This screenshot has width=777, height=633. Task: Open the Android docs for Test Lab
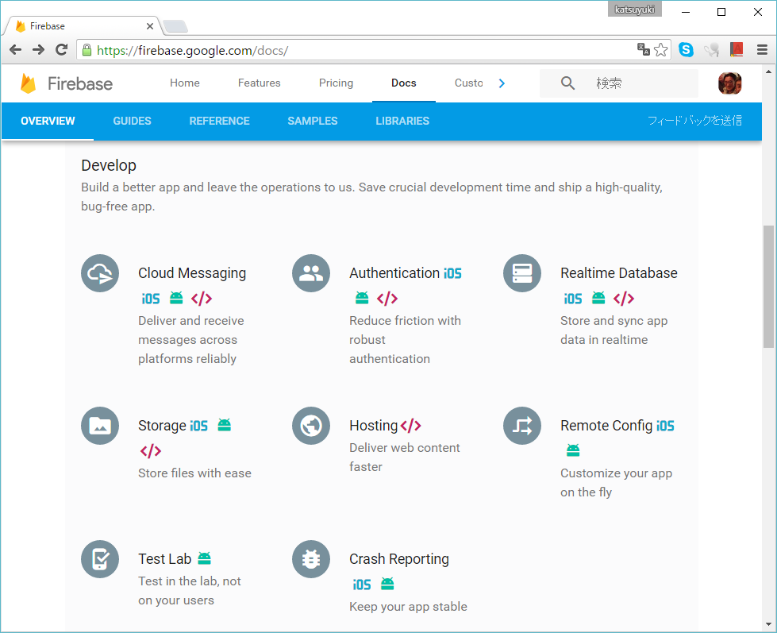[x=205, y=558]
